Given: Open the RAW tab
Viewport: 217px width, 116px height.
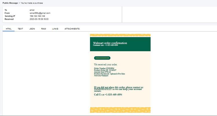Looking at the screenshot, I should (44, 29).
